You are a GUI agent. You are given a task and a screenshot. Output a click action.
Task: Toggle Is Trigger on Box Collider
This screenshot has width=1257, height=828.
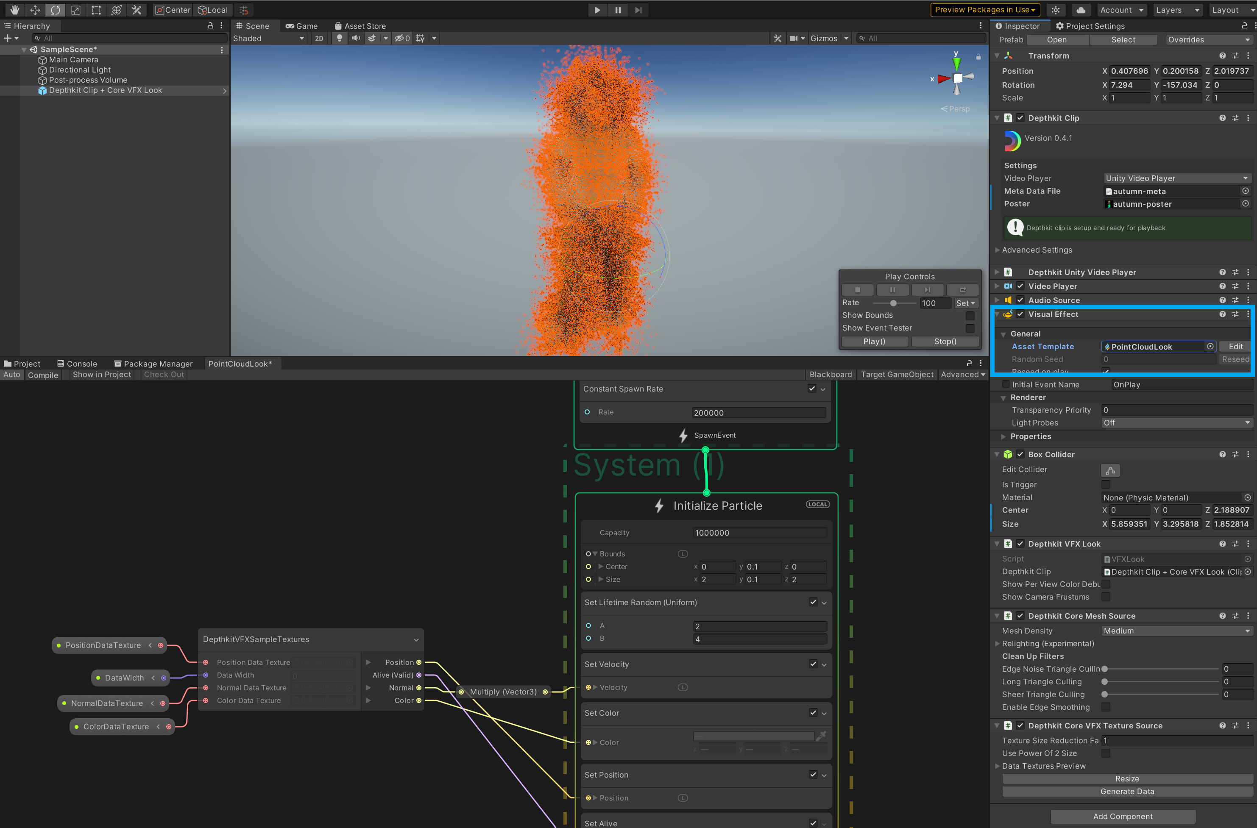(1105, 484)
